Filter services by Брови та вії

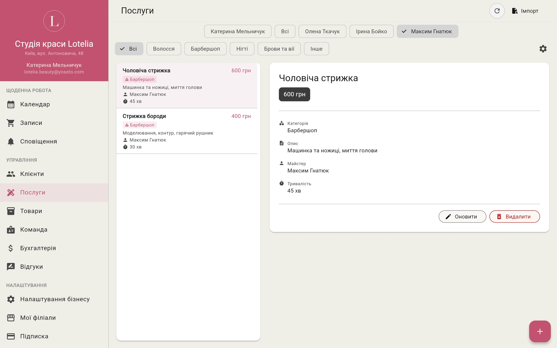279,49
